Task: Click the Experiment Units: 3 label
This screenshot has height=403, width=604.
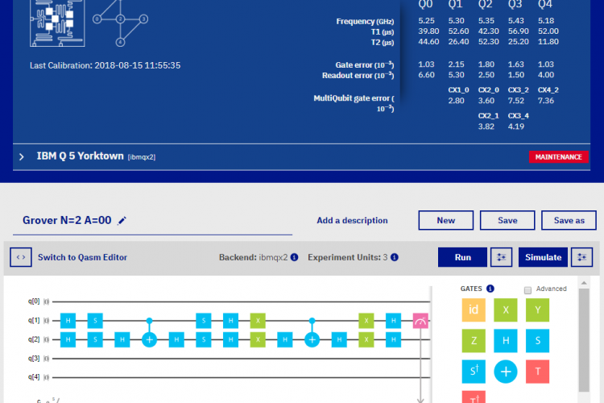Action: [x=347, y=257]
